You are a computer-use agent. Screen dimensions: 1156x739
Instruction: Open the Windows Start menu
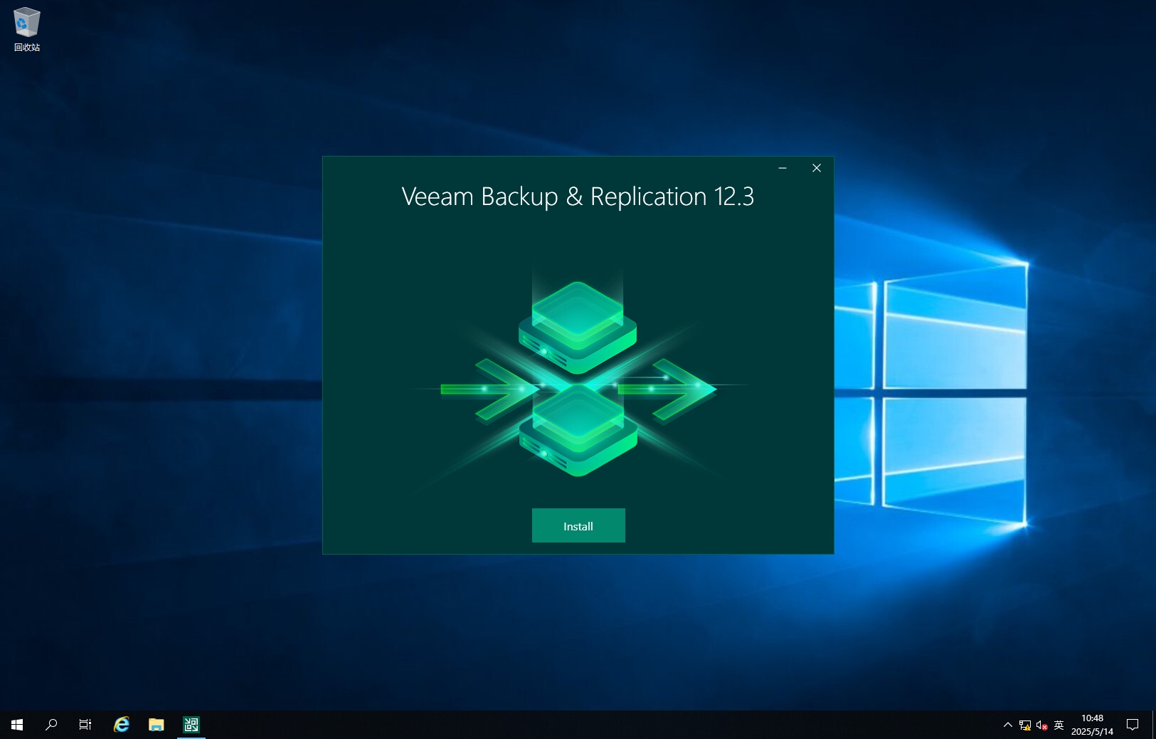pyautogui.click(x=17, y=725)
